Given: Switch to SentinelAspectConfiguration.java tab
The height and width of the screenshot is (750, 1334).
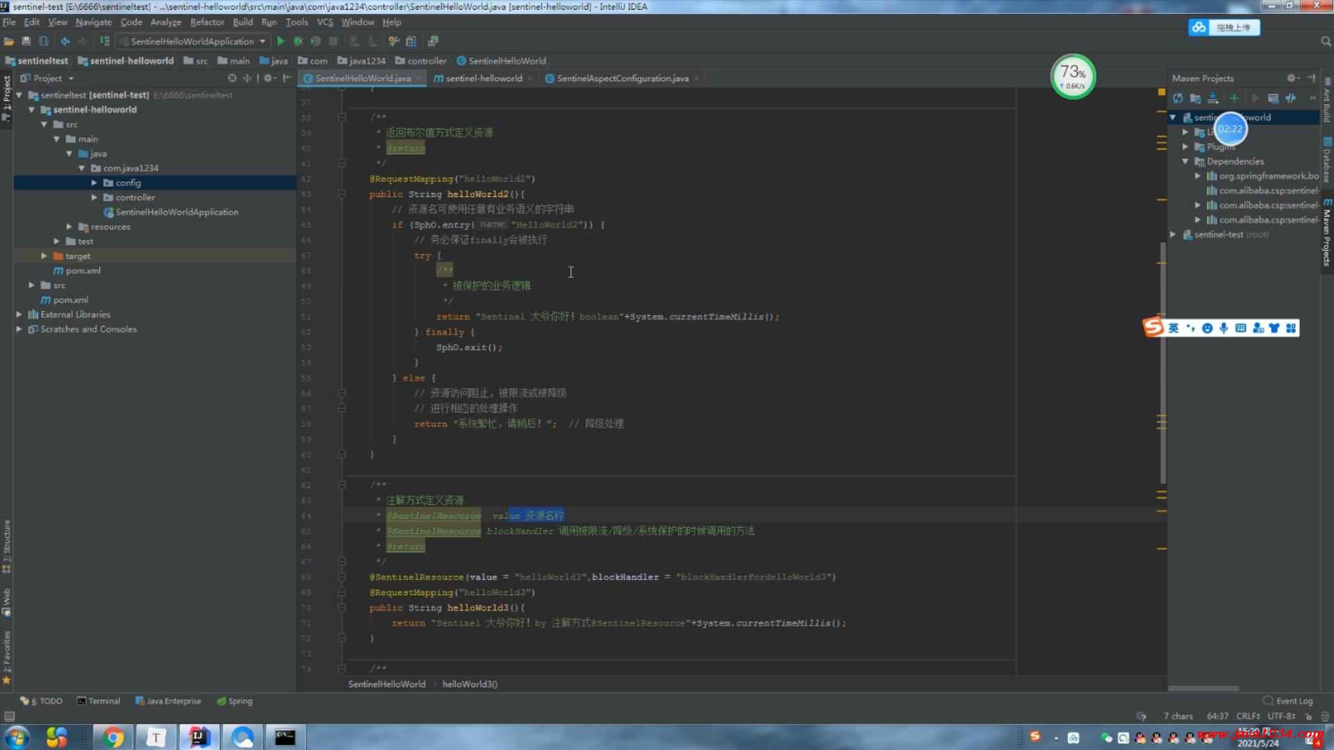Looking at the screenshot, I should (x=623, y=78).
